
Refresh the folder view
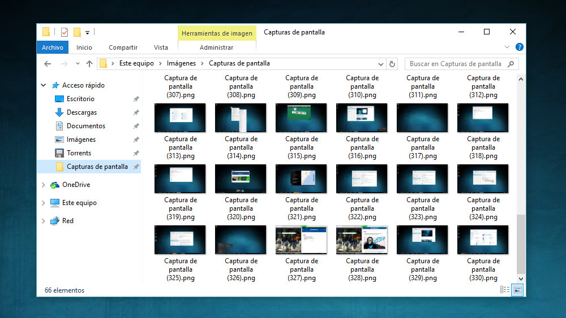tap(392, 64)
